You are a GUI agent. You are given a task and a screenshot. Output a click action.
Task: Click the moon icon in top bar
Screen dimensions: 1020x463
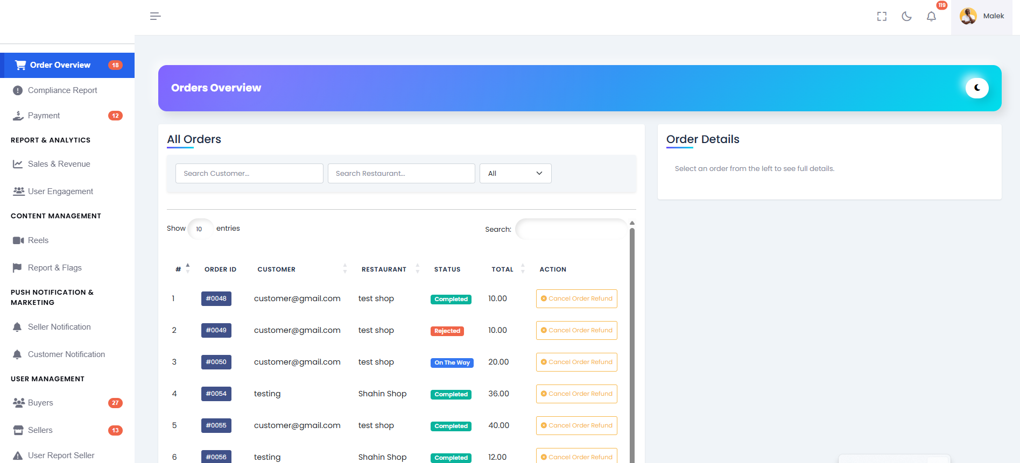click(x=906, y=17)
